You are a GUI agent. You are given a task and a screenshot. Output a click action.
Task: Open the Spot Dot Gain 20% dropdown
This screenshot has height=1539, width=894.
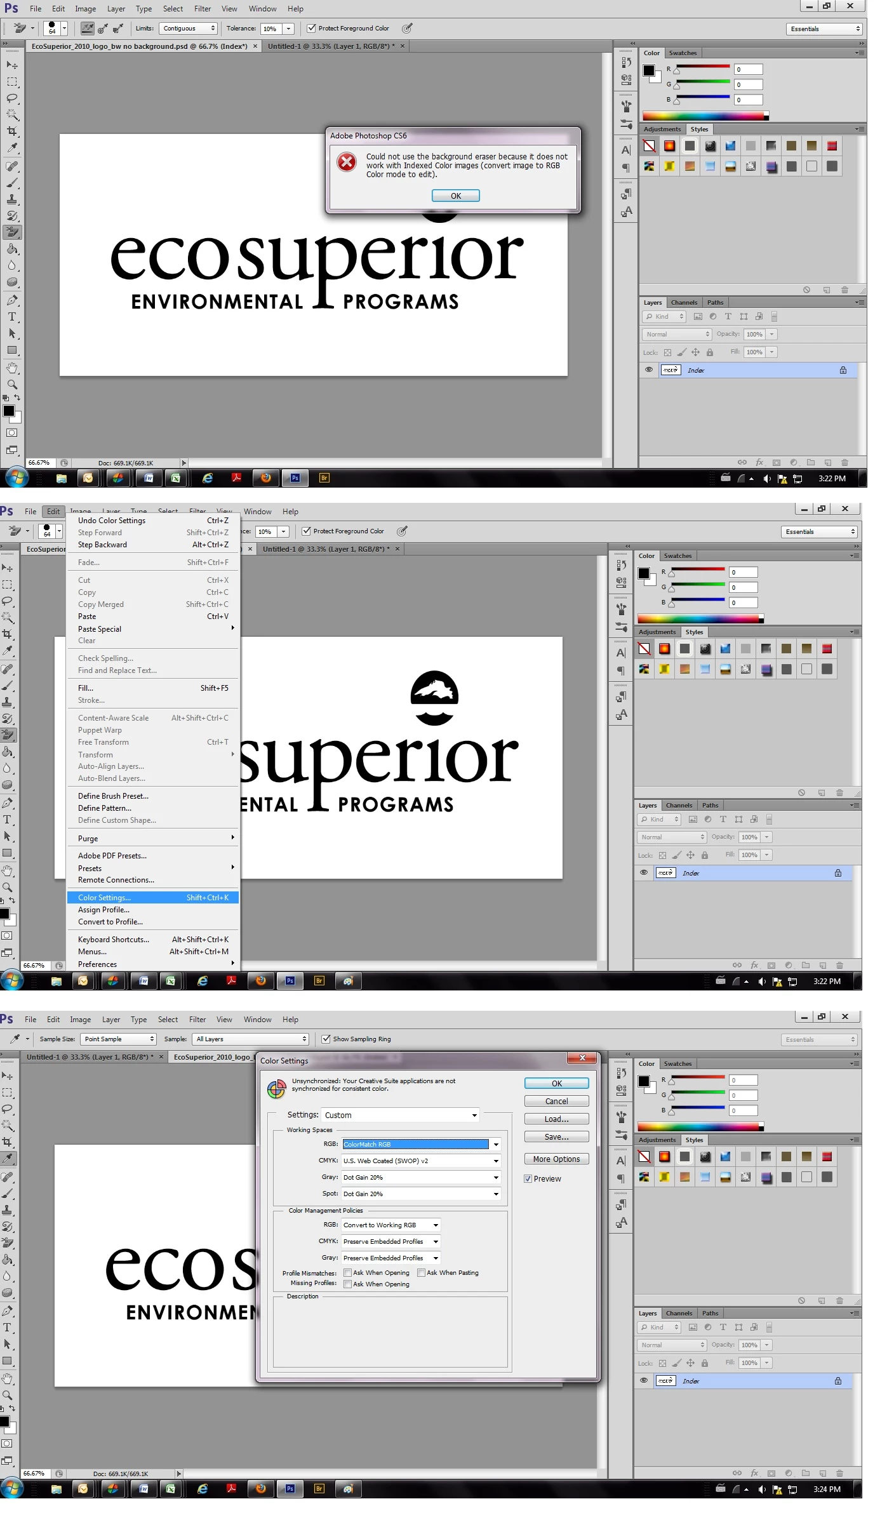(421, 1194)
